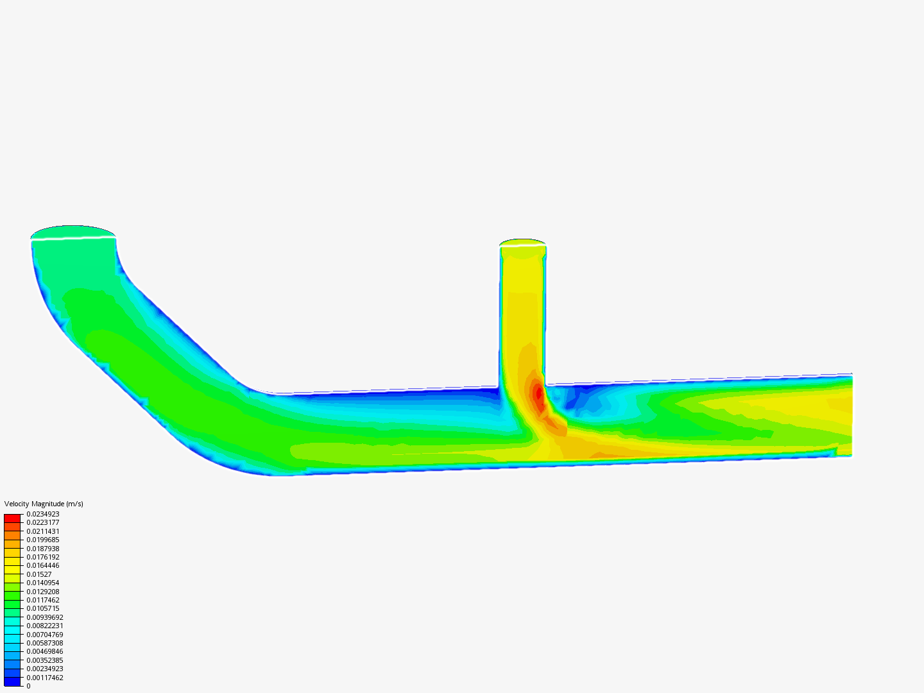Viewport: 924px width, 693px height.
Task: Select the legend value 0.0234923
Action: [43, 514]
